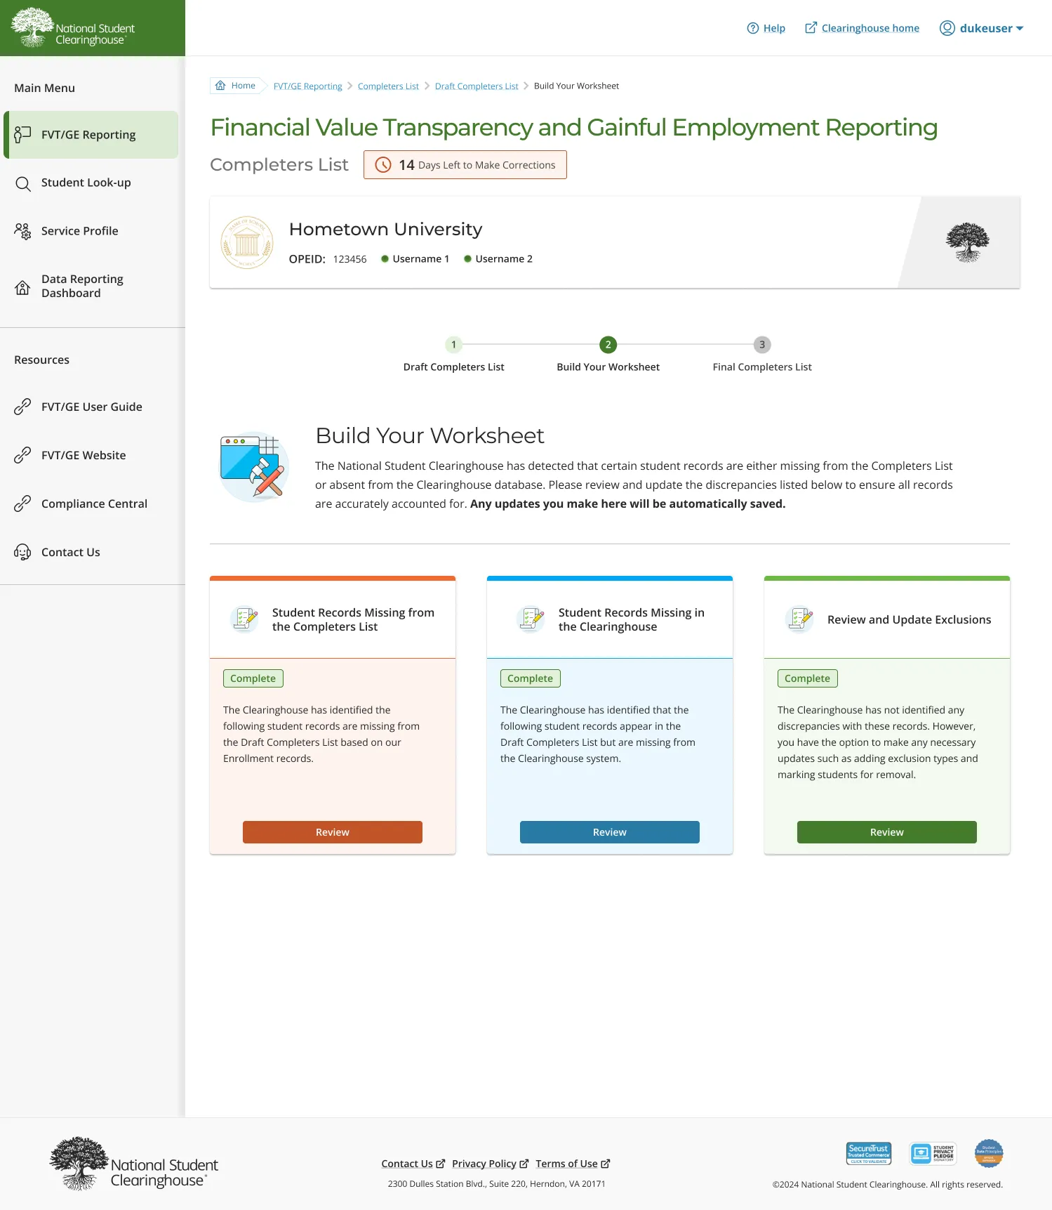
Task: Click the Service Profile people-gear icon
Action: pos(22,231)
